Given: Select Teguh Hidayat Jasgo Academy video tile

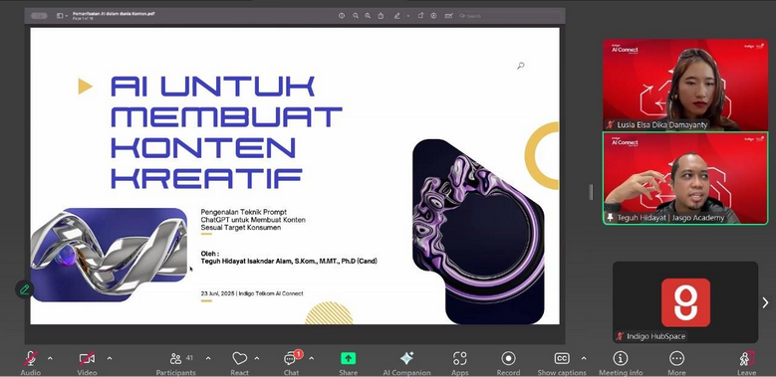Looking at the screenshot, I should [685, 178].
